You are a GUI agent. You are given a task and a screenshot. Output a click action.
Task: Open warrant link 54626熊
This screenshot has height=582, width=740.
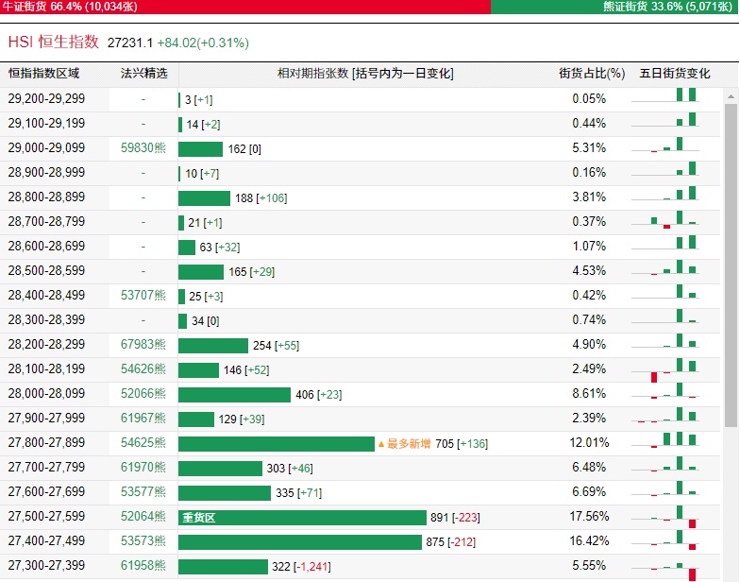143,368
